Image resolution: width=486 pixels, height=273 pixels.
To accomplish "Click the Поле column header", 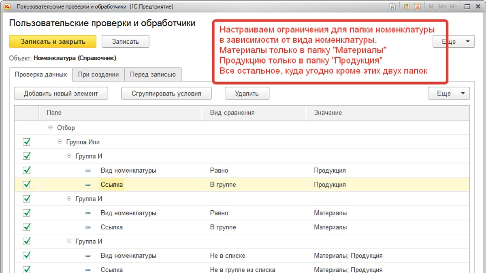I will pyautogui.click(x=120, y=113).
